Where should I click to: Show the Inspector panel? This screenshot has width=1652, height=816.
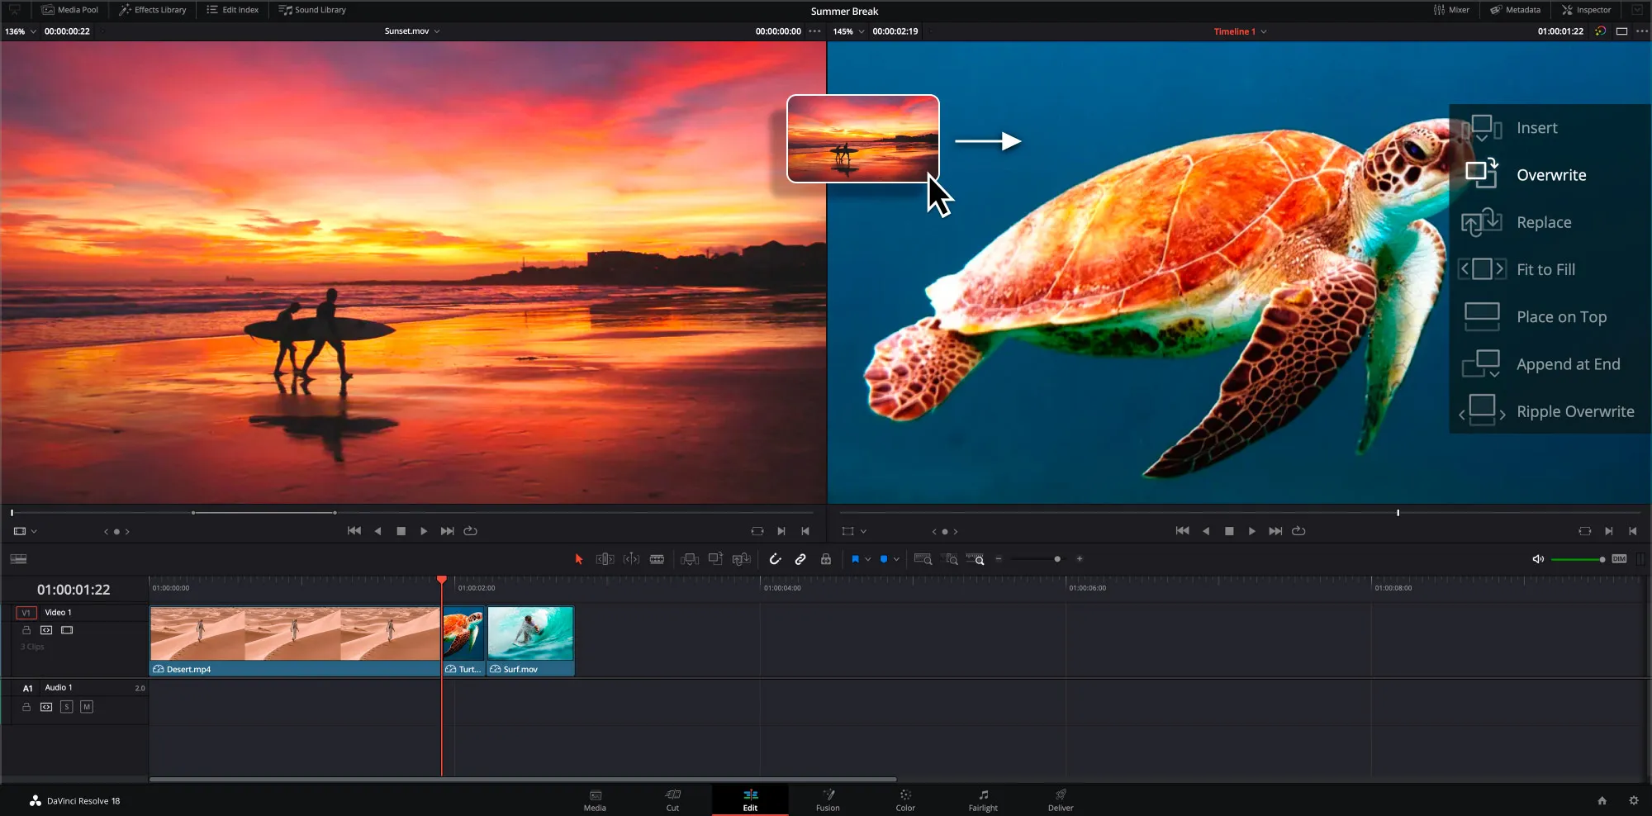(1586, 10)
